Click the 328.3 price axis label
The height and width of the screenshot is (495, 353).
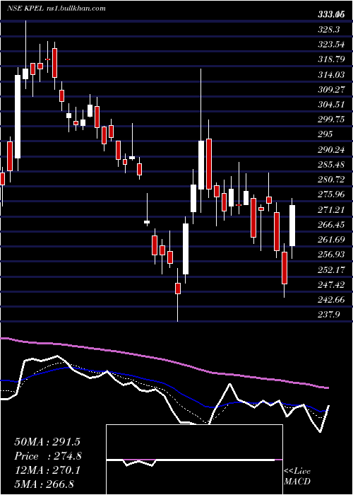[328, 30]
